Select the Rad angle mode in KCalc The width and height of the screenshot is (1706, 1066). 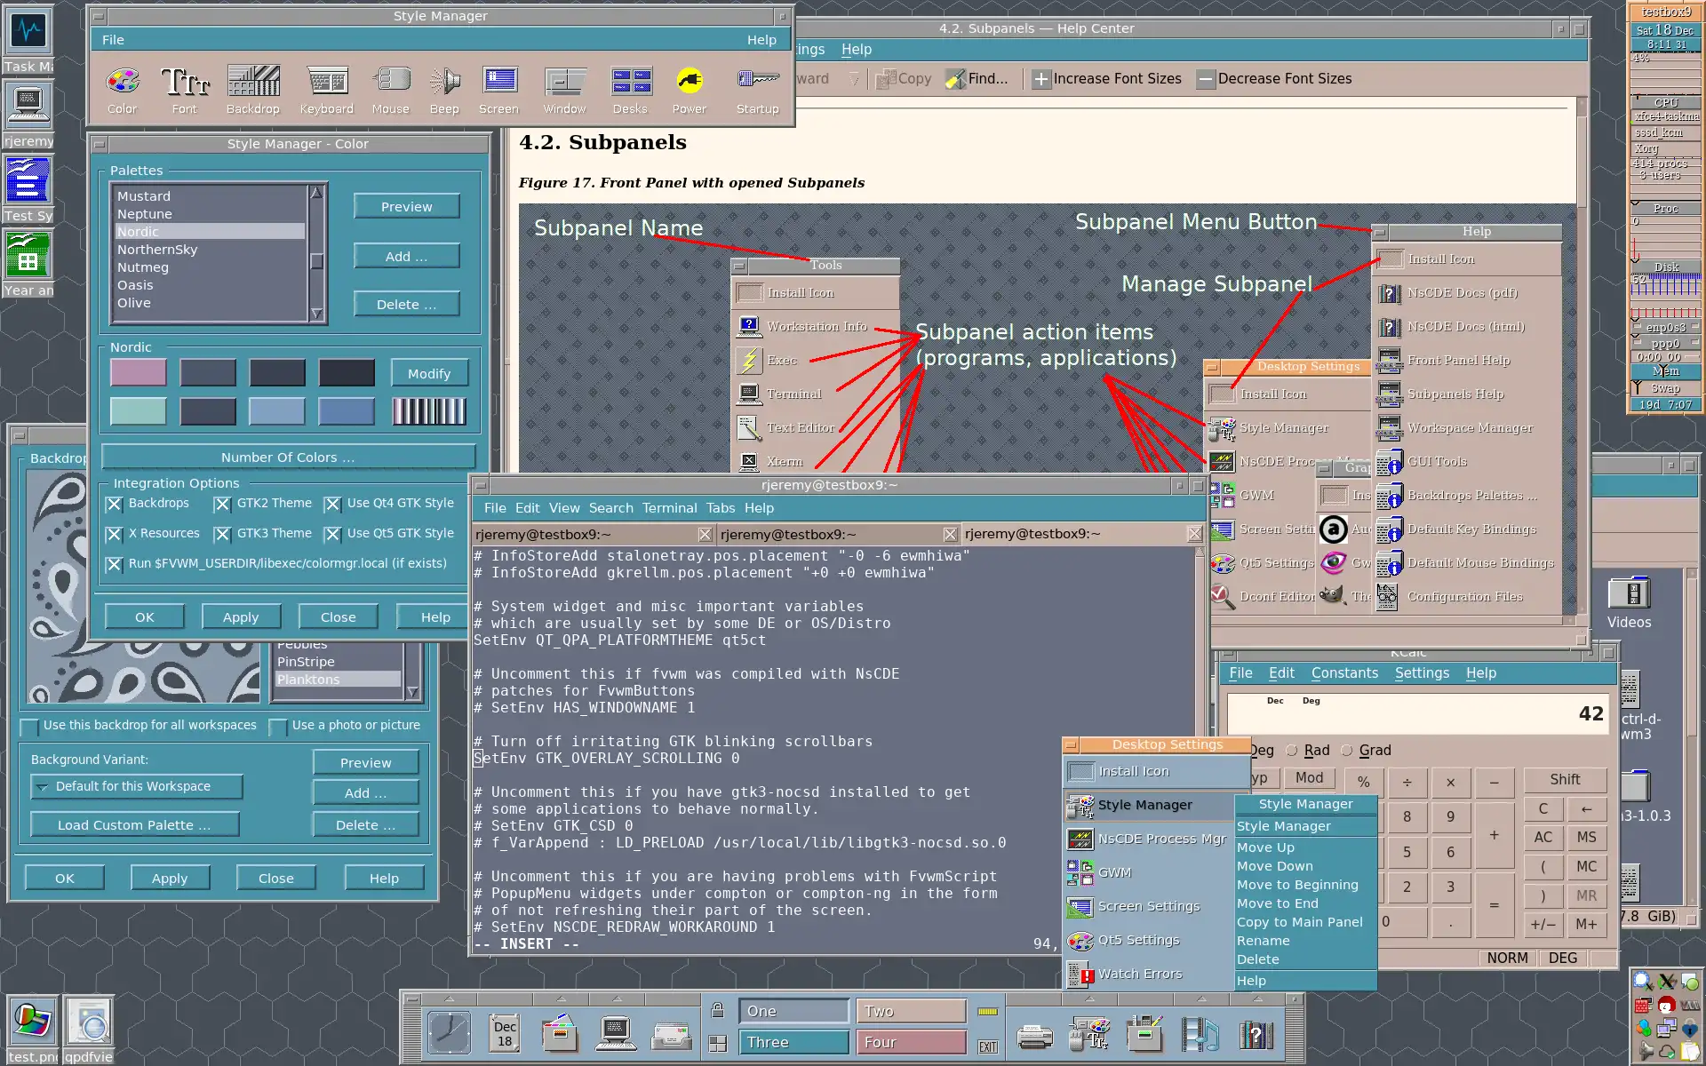pyautogui.click(x=1292, y=750)
